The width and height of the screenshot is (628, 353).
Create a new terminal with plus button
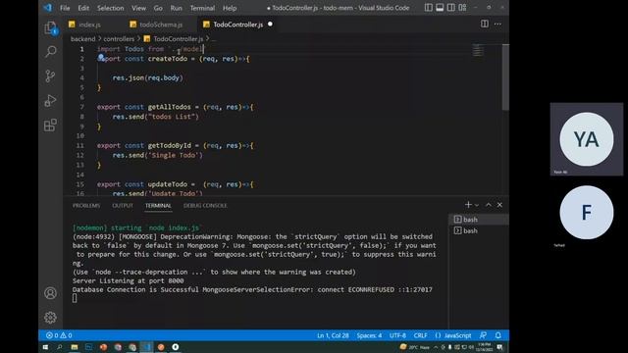[468, 205]
